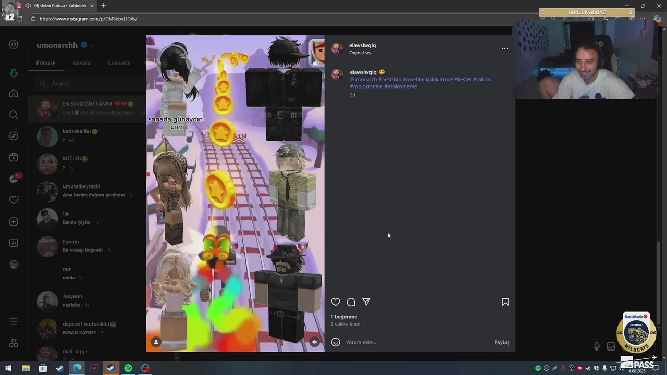Open the post's three-dot options menu
Image resolution: width=667 pixels, height=375 pixels.
click(504, 48)
